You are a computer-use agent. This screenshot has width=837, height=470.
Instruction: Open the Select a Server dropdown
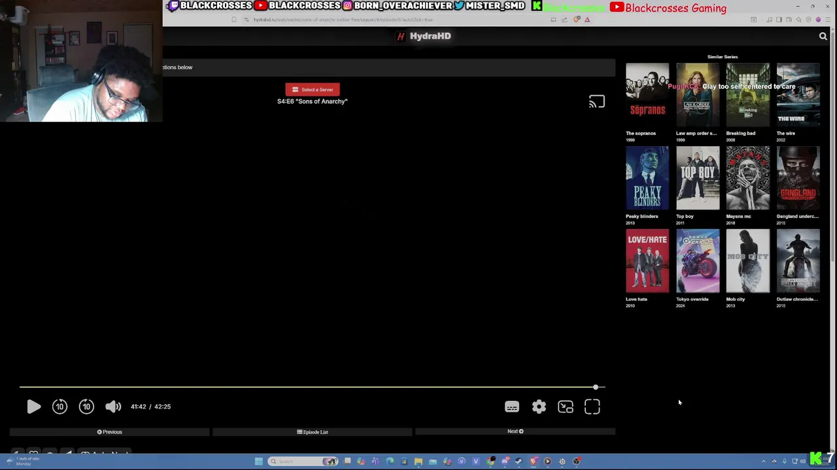click(x=313, y=89)
